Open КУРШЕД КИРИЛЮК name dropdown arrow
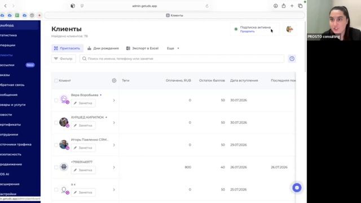 point(106,117)
